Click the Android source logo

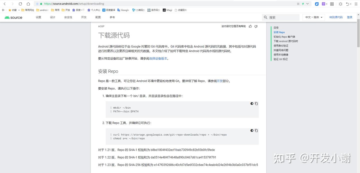(x=13, y=17)
